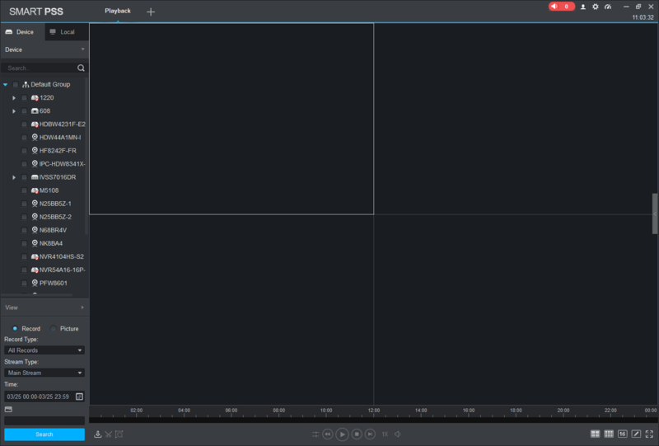Click the Time range field
The image size is (659, 446).
click(x=44, y=397)
